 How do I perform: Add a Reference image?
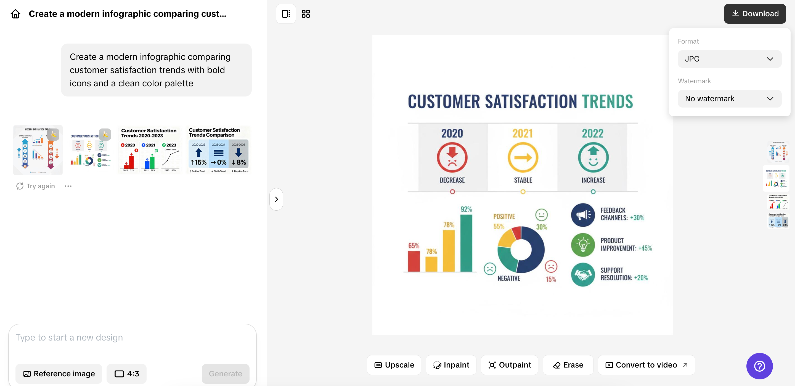(59, 373)
